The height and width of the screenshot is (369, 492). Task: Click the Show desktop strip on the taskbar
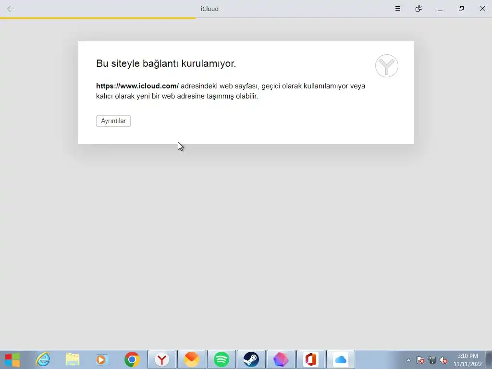pos(489,359)
